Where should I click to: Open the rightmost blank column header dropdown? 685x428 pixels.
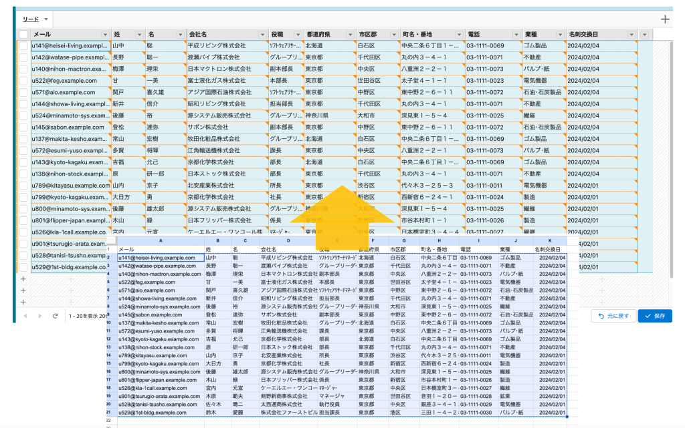pyautogui.click(x=644, y=35)
